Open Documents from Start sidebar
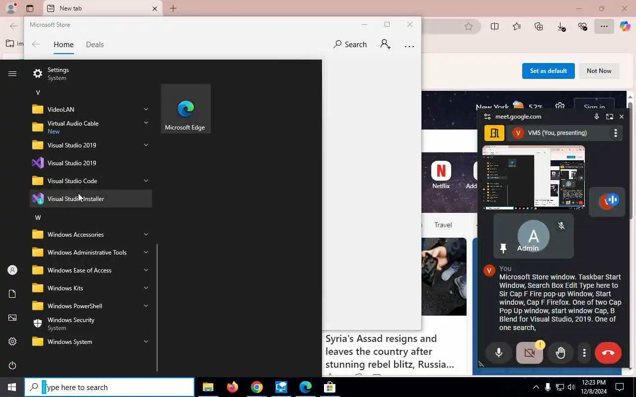Image resolution: width=636 pixels, height=397 pixels. pyautogui.click(x=12, y=294)
